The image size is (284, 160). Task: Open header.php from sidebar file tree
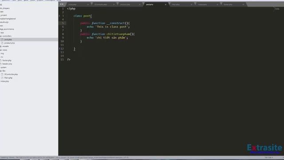pos(7,64)
